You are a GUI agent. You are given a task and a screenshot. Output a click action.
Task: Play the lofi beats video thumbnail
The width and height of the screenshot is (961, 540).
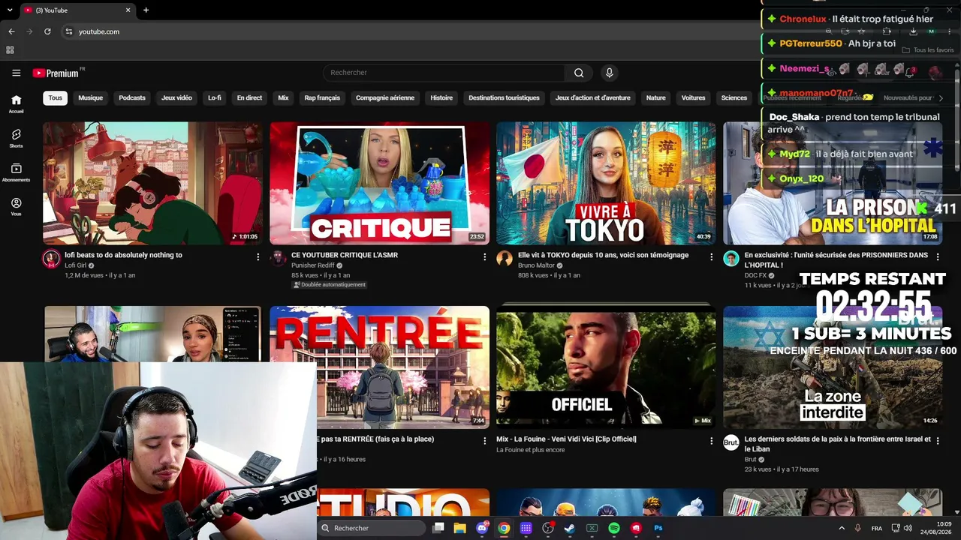152,183
